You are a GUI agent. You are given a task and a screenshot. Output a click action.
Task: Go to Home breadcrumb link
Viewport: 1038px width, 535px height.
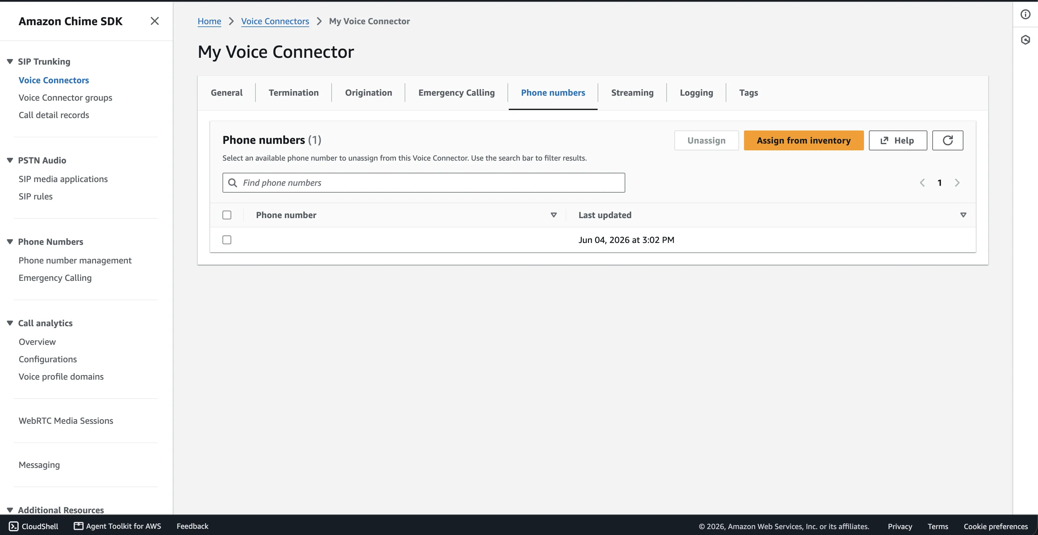coord(209,21)
